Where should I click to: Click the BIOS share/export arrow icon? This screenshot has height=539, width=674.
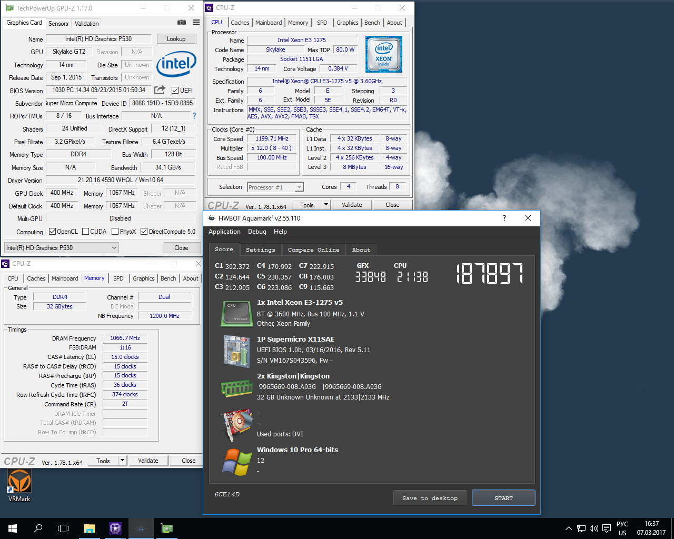[160, 90]
